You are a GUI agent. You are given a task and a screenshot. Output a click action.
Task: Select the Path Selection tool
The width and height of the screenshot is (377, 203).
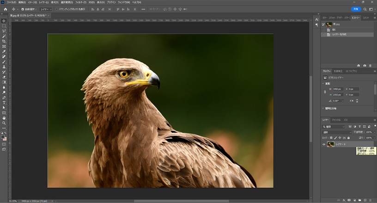(4, 108)
